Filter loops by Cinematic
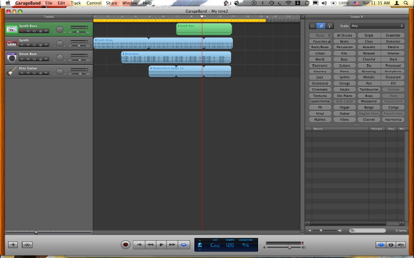Screen dimensions: 414x258 pyautogui.click(x=320, y=89)
